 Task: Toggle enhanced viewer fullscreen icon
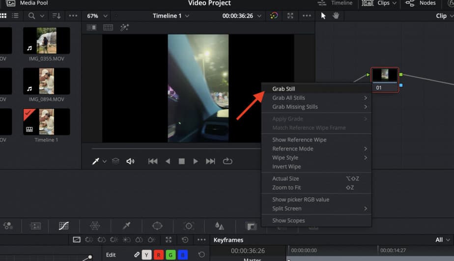[290, 16]
